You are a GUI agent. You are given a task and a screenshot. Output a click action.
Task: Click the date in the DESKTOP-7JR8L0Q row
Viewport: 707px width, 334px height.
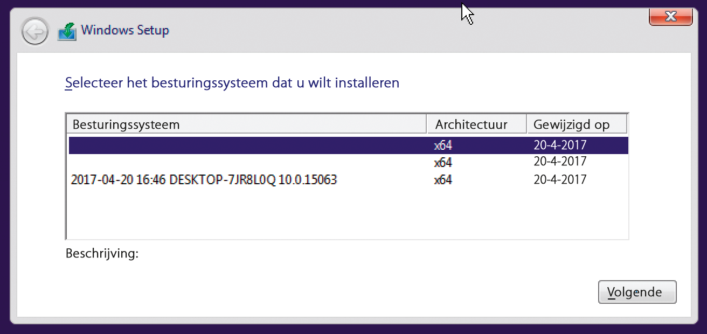point(560,179)
